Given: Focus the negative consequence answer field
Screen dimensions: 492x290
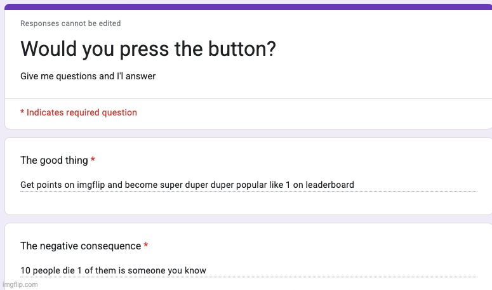Looking at the screenshot, I should (x=248, y=270).
